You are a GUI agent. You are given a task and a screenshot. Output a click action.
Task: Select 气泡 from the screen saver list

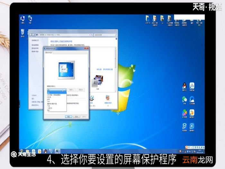pyautogui.click(x=49, y=106)
